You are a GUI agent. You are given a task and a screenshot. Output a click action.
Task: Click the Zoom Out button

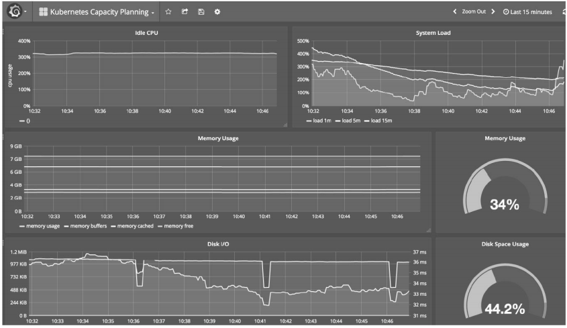[474, 11]
